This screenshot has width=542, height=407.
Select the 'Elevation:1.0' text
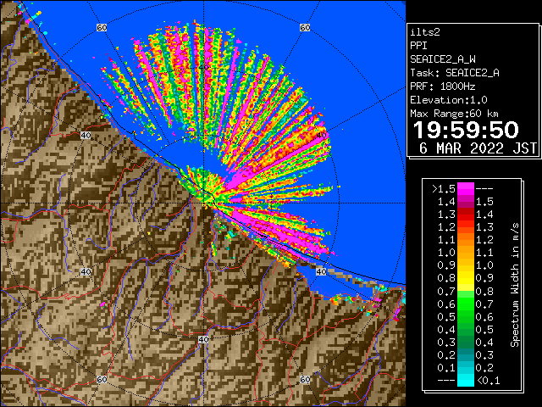pos(449,100)
